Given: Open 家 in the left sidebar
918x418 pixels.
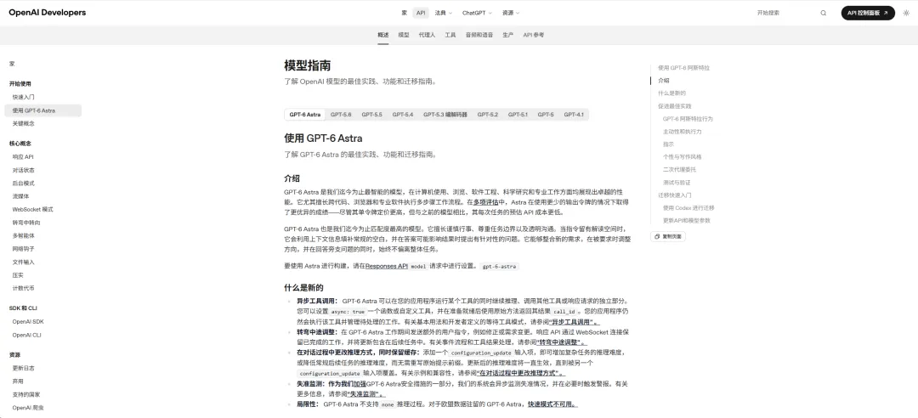Looking at the screenshot, I should (12, 63).
